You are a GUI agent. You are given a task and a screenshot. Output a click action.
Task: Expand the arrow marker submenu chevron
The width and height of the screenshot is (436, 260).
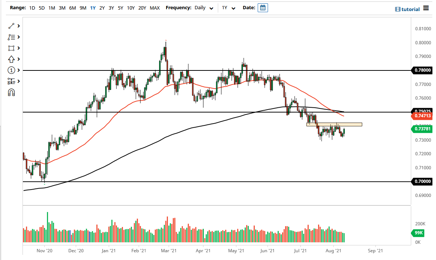pyautogui.click(x=18, y=59)
